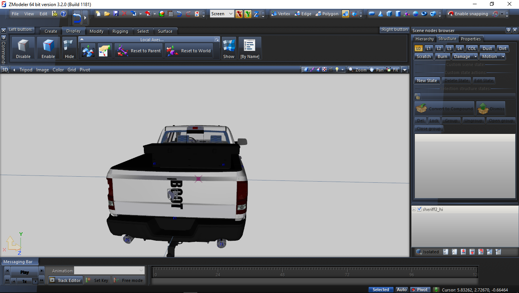
Task: Open the Screen coordinate system dropdown
Action: (x=222, y=14)
